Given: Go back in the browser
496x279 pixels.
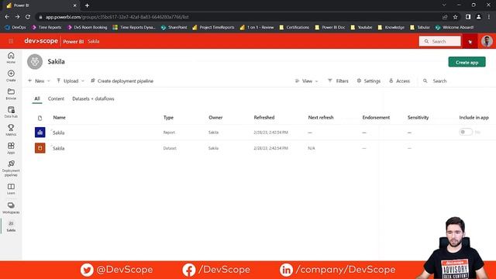Looking at the screenshot, I should pos(7,17).
